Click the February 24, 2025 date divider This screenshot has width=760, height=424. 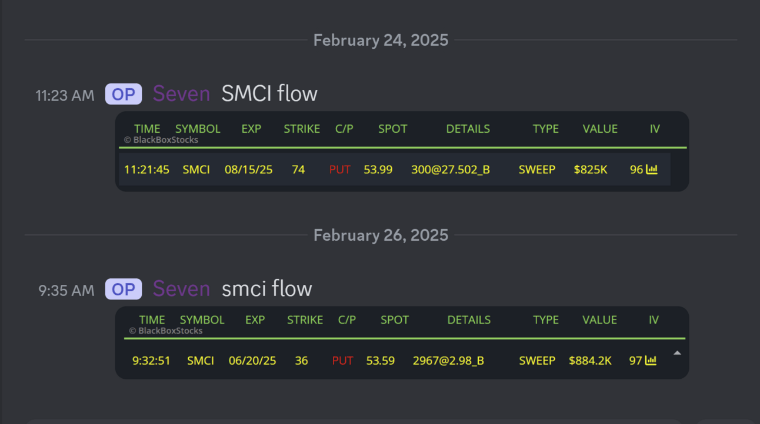click(x=381, y=40)
